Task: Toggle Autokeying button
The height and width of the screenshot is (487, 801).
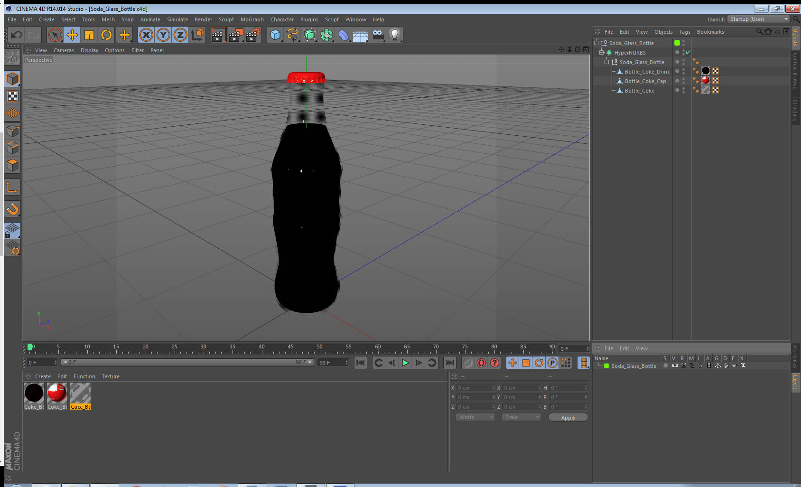Action: (x=481, y=363)
